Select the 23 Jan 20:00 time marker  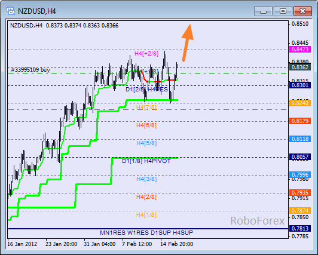click(x=61, y=244)
